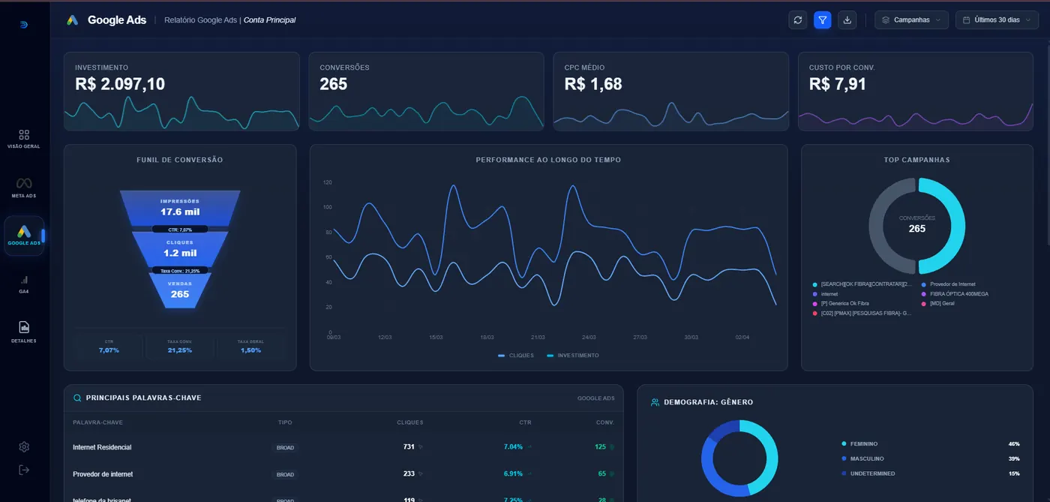Toggle the [MD] Geral legend item
The width and height of the screenshot is (1050, 502).
pyautogui.click(x=937, y=303)
